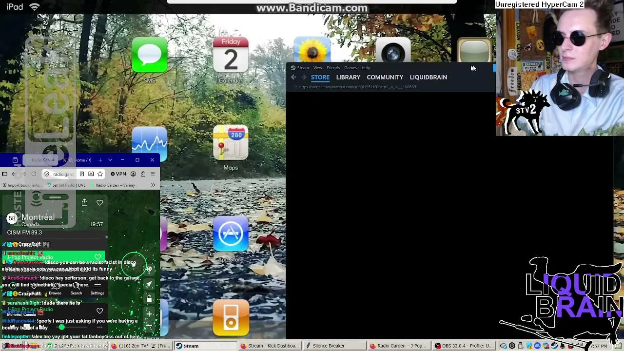The image size is (624, 351).
Task: Open the orange iPod app icon
Action: [231, 318]
